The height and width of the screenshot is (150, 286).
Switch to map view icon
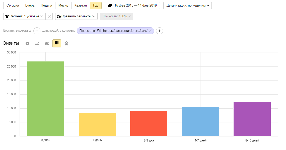click(66, 43)
